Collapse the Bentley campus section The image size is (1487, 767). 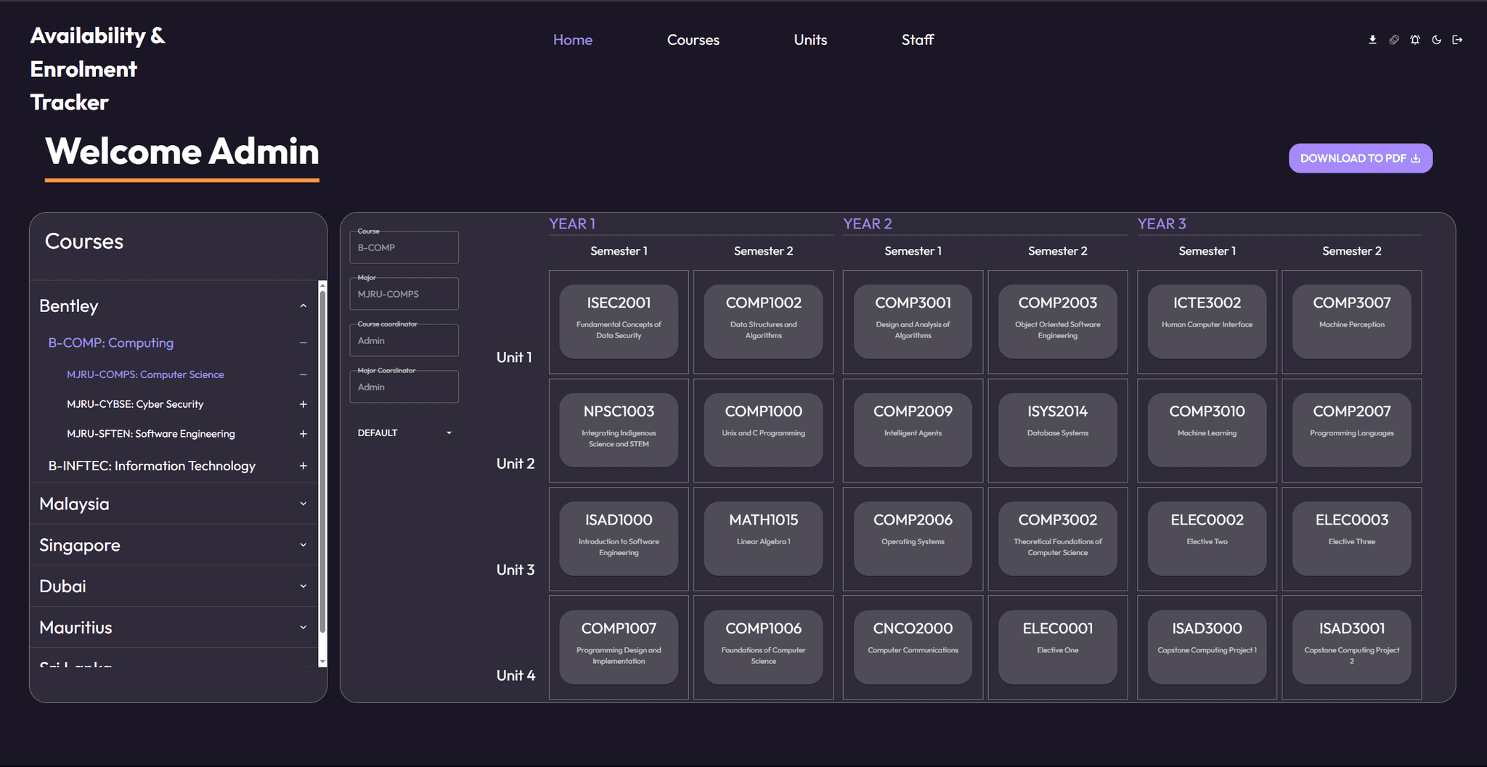[x=303, y=305]
